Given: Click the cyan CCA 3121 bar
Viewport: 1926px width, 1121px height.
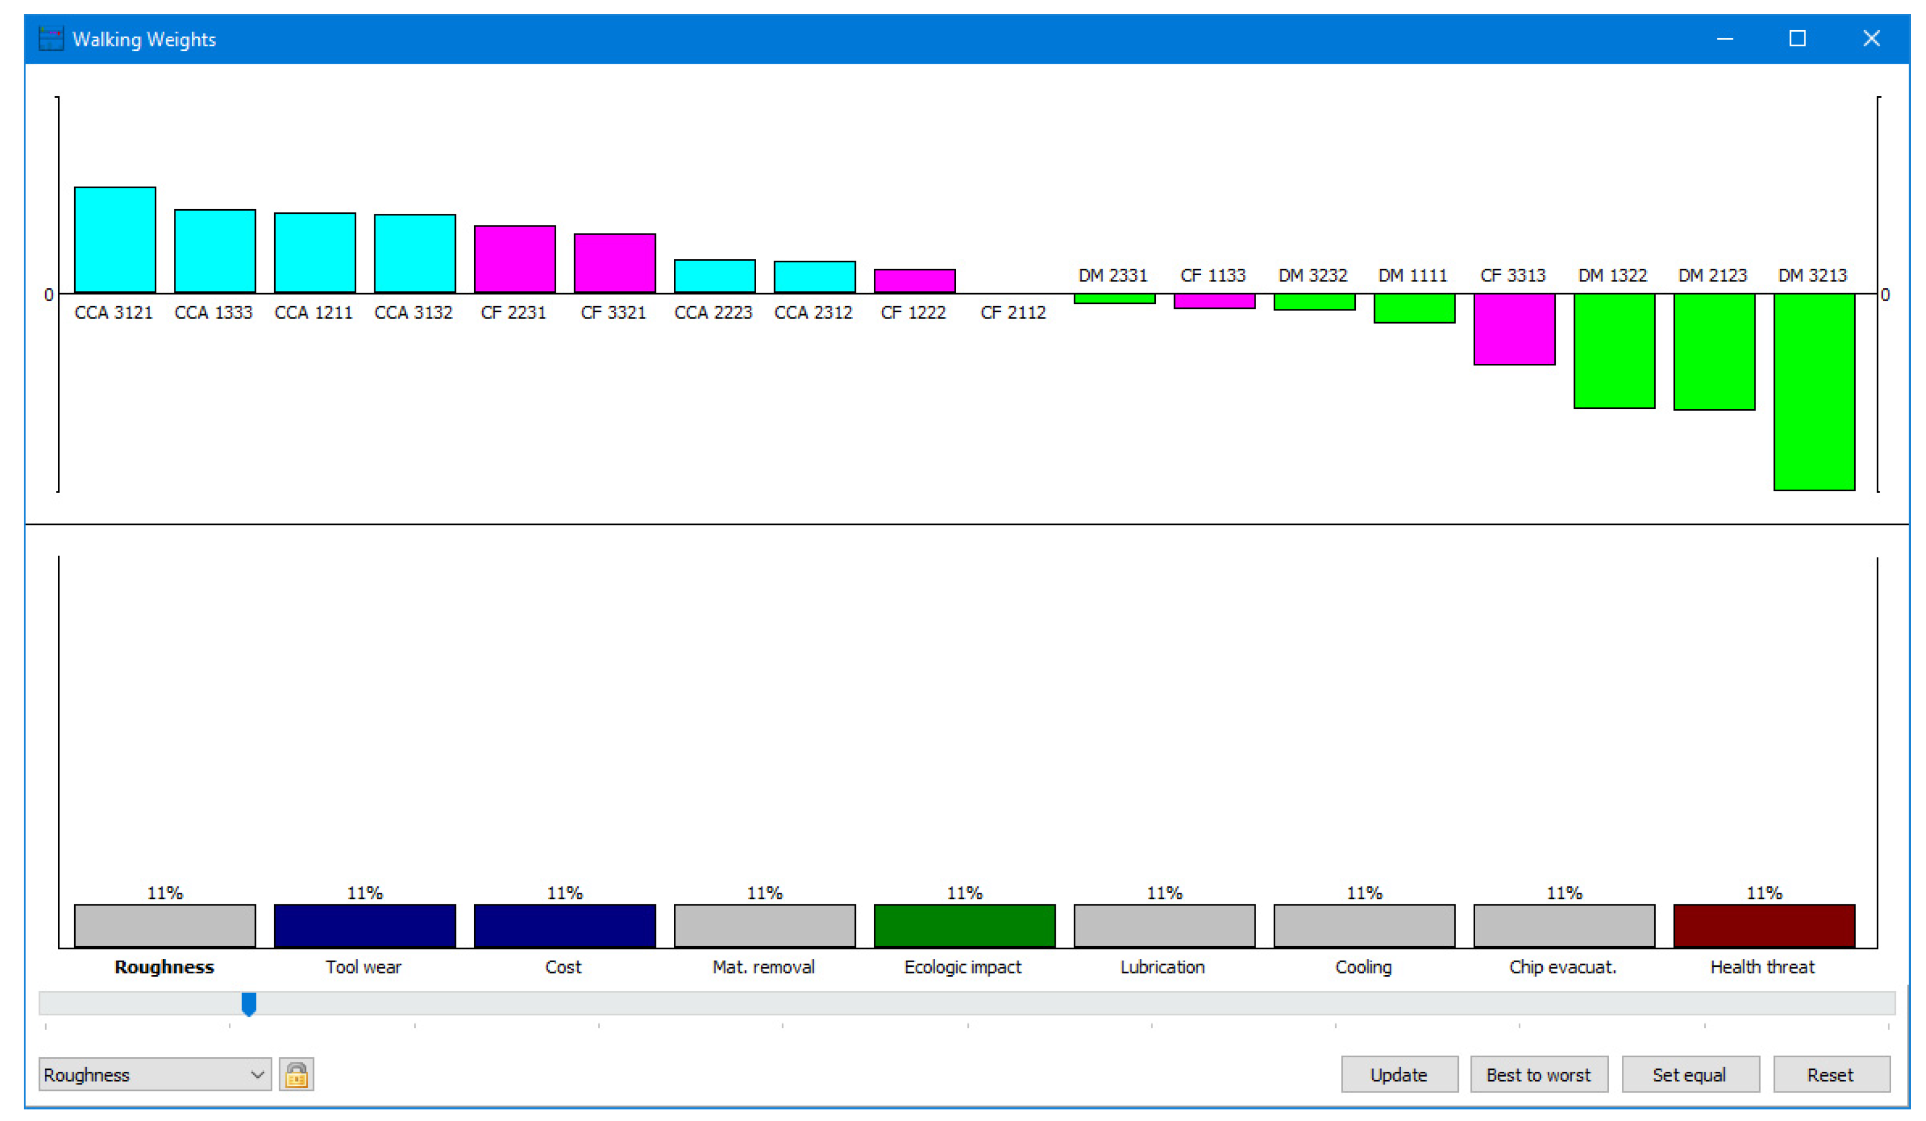Looking at the screenshot, I should (115, 240).
